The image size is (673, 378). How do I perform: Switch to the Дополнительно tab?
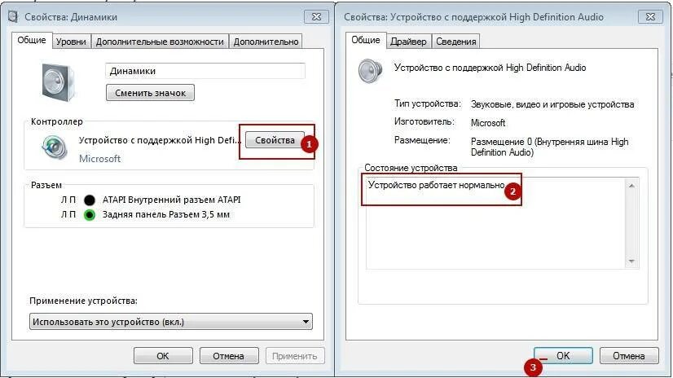[x=266, y=42]
